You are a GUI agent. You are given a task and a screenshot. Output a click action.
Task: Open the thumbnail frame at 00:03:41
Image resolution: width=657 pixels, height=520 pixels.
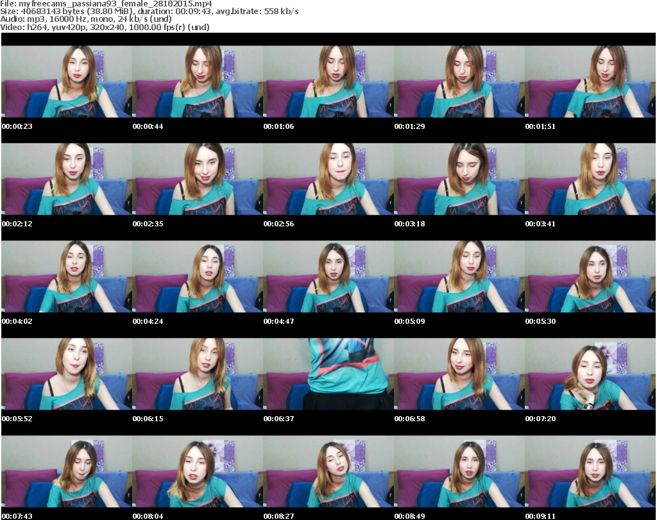590,179
